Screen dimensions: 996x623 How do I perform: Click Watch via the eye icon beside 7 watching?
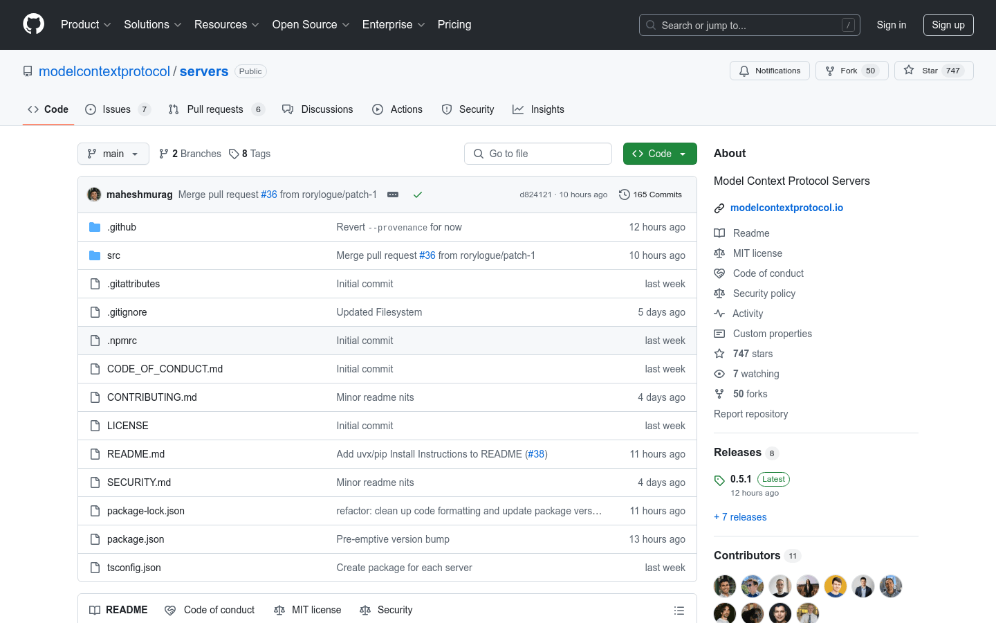pos(719,374)
